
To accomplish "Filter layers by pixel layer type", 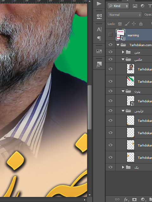I will point(135,6).
